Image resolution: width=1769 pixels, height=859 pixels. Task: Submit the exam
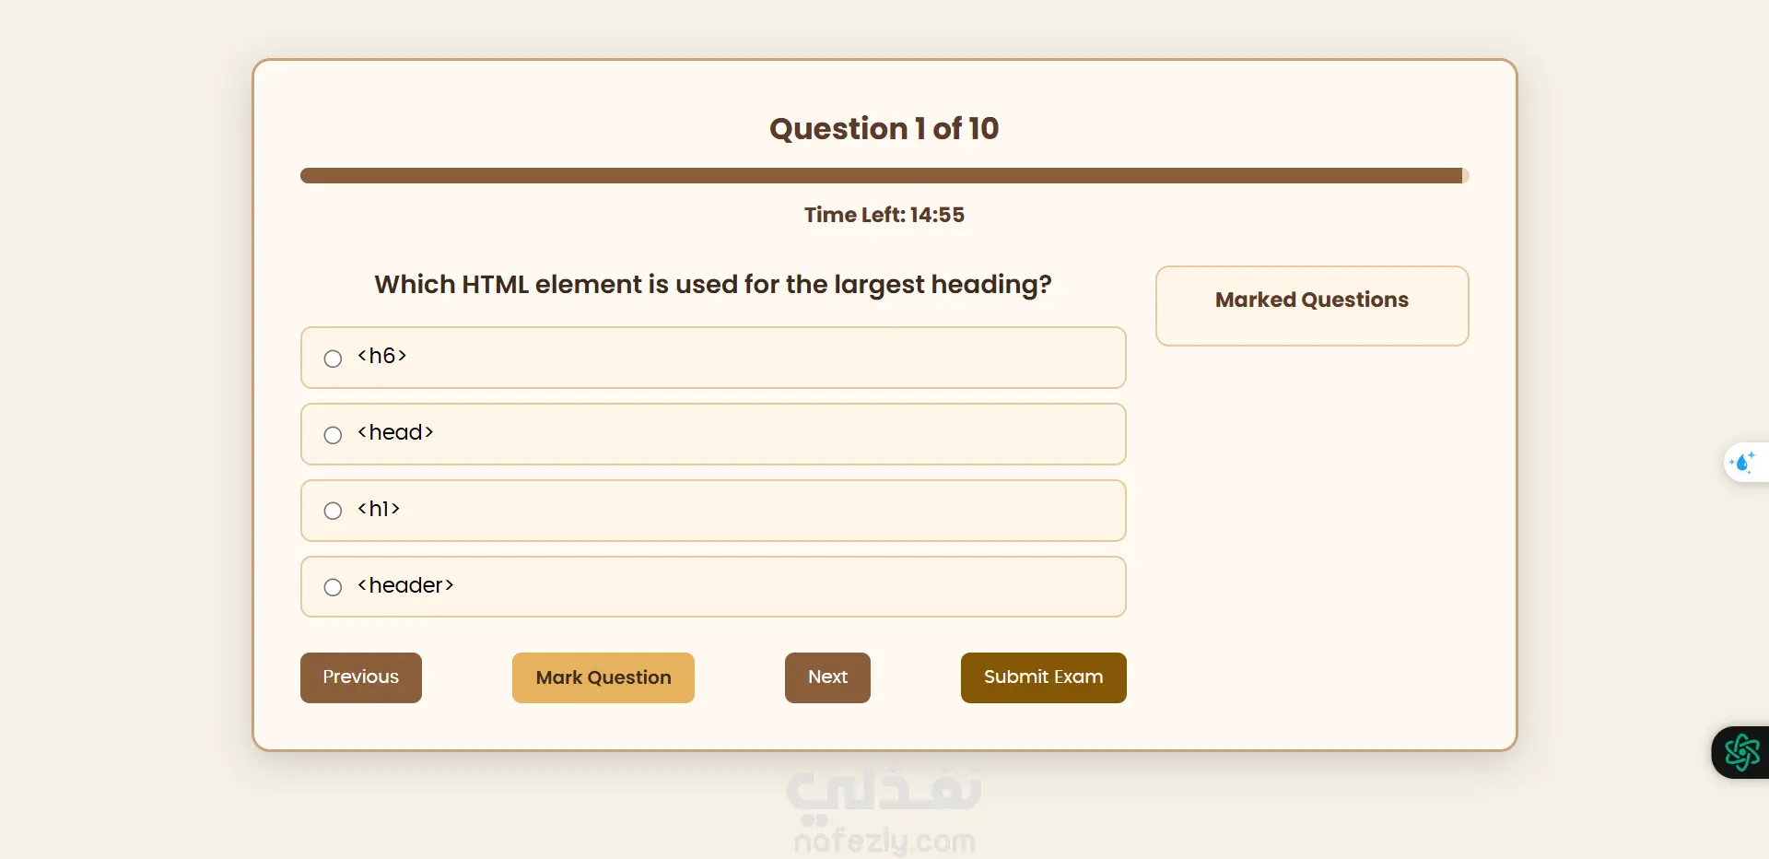1043,677
